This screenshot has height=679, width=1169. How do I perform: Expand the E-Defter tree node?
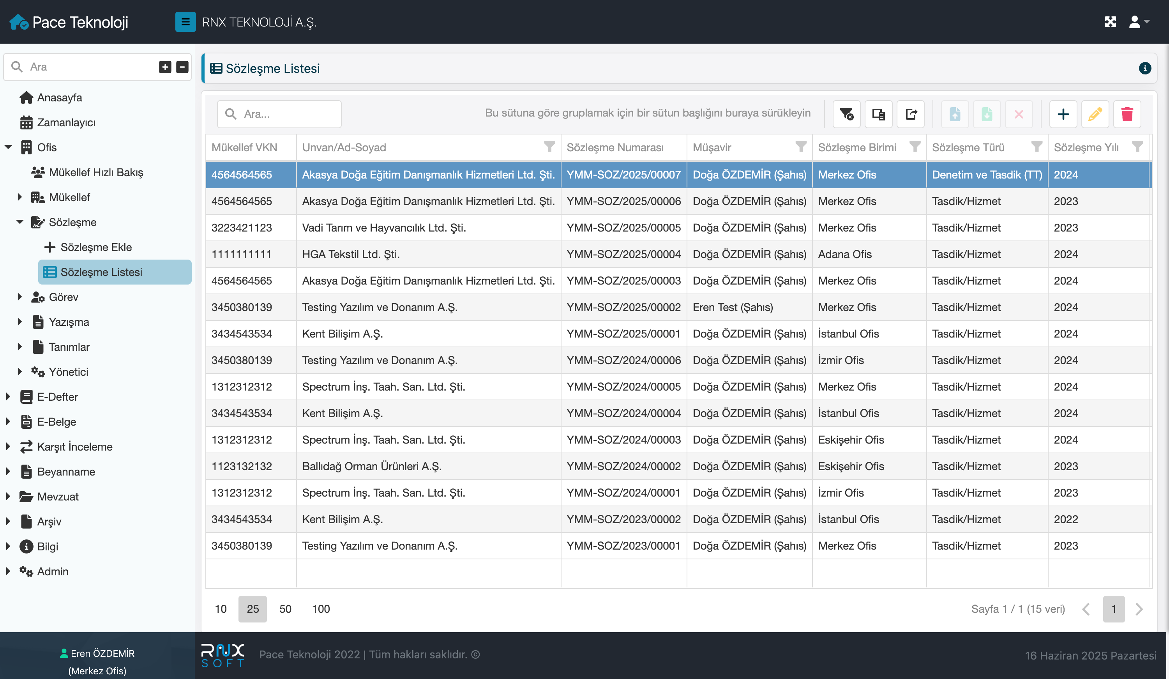pos(8,397)
